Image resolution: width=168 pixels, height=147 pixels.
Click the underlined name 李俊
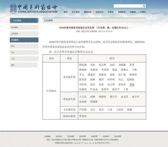132,85
